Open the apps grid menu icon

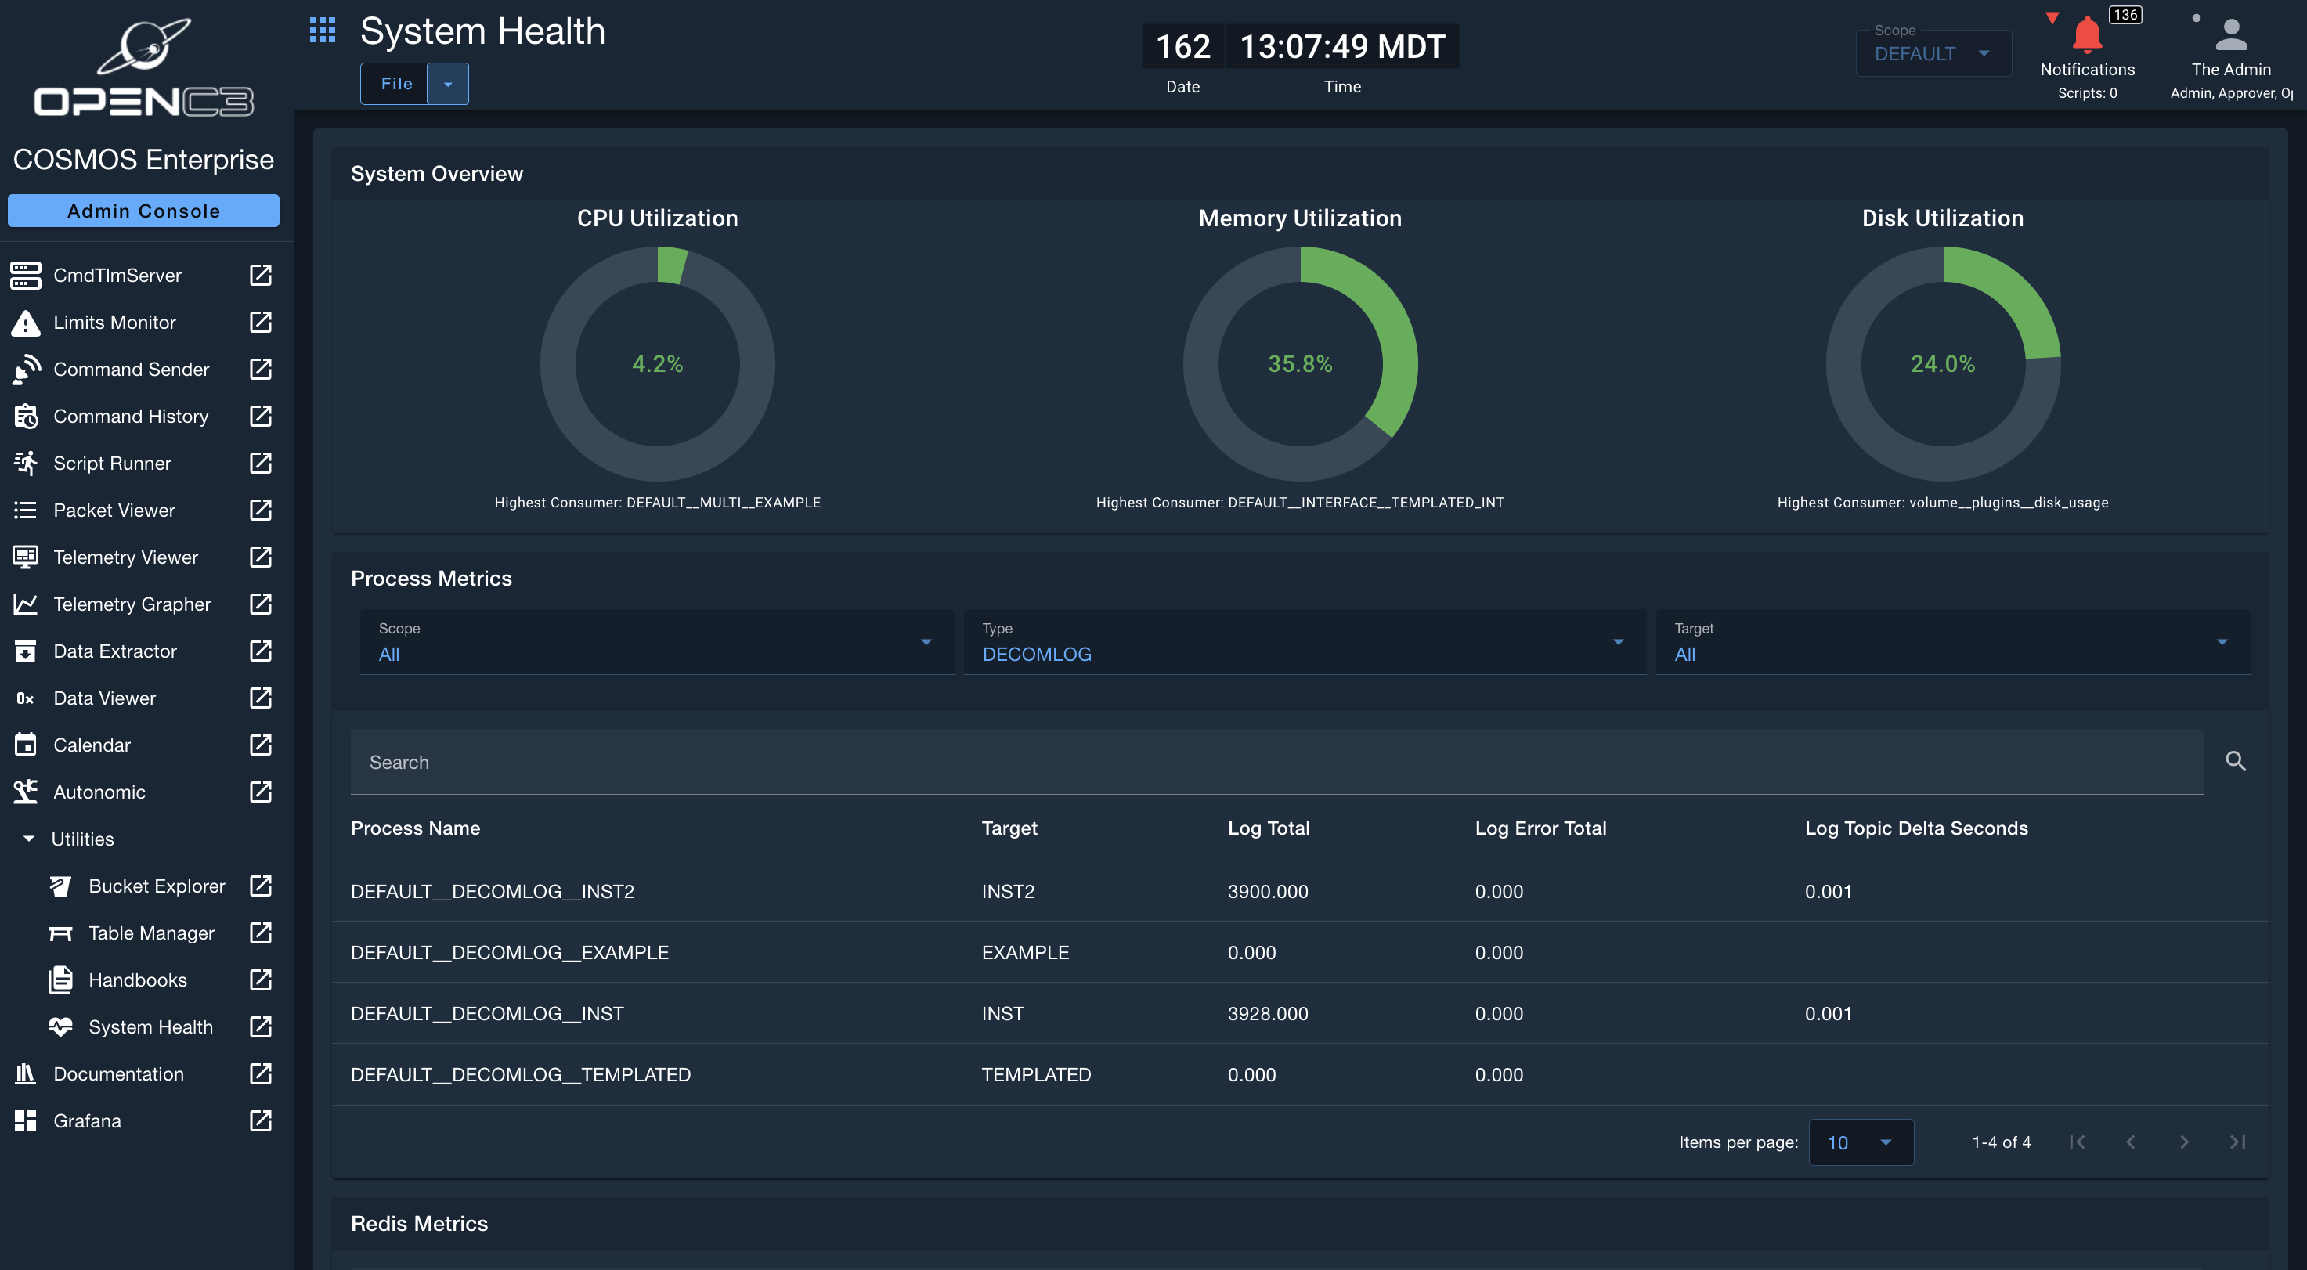(323, 31)
